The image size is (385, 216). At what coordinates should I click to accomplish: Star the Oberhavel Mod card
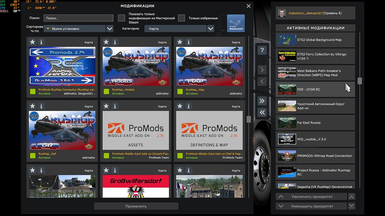click(x=32, y=170)
